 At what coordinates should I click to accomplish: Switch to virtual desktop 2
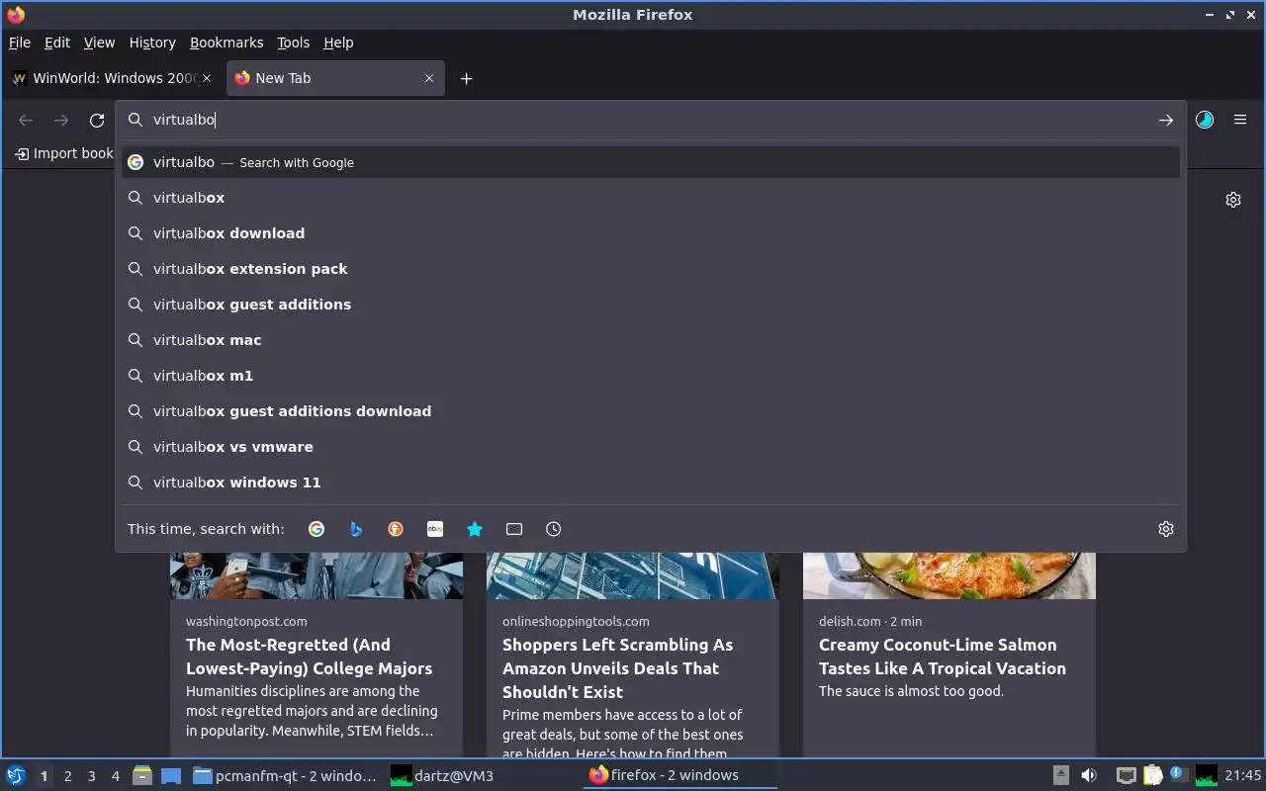[x=67, y=776]
